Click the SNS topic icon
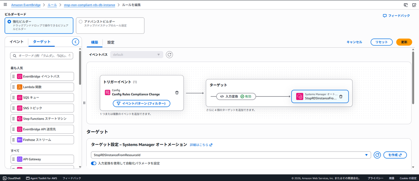 20,108
